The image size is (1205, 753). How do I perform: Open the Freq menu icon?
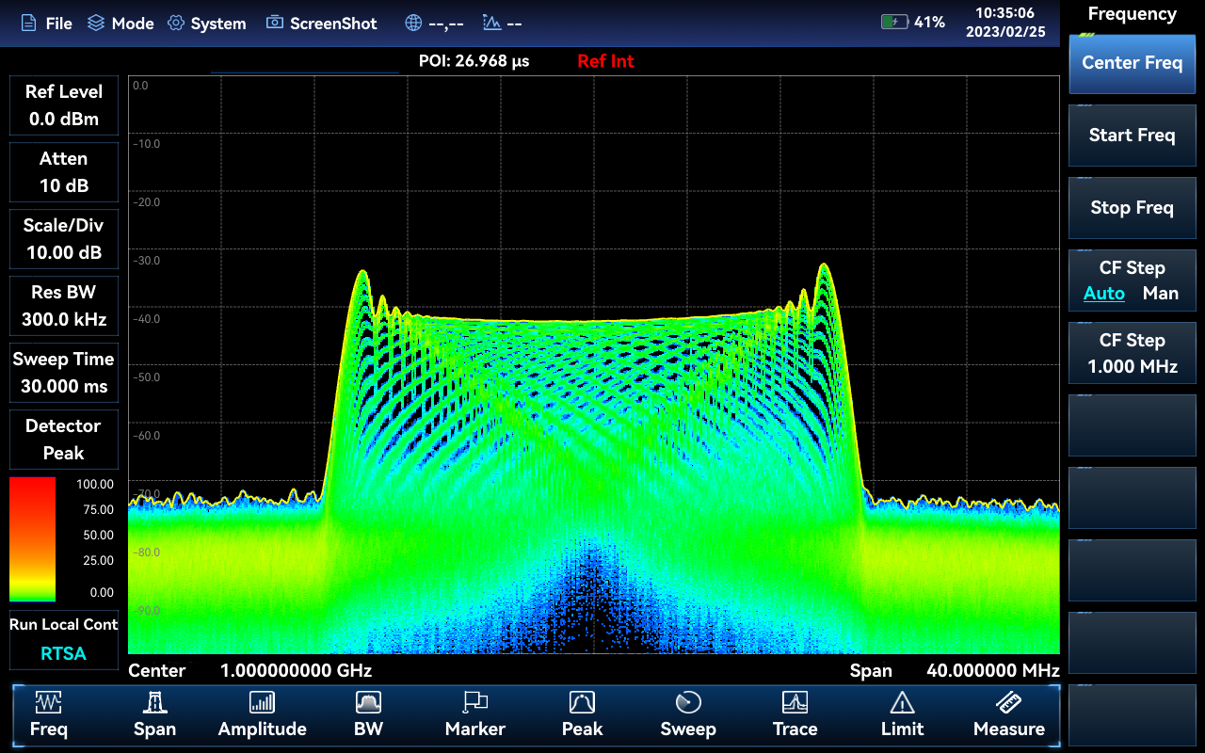[48, 702]
